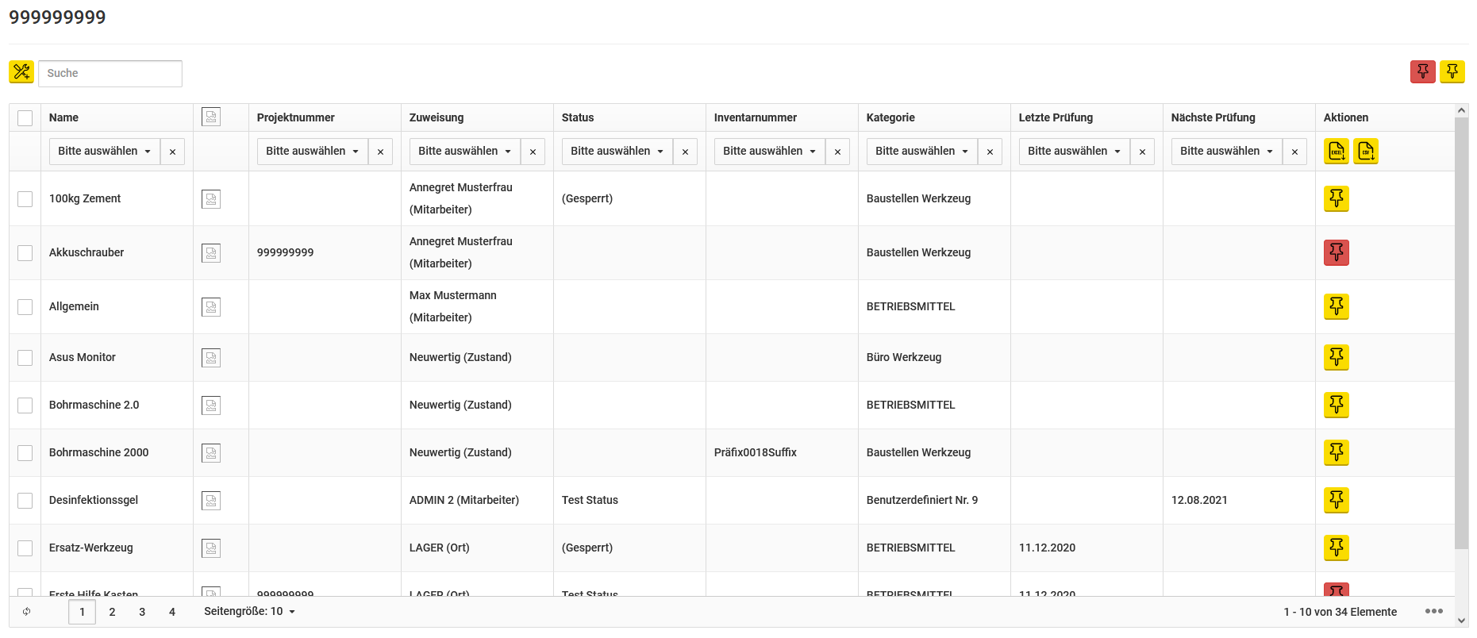Click the red pin icon for Akkuschrauber
Viewport: 1477px width, 638px height.
click(x=1337, y=252)
